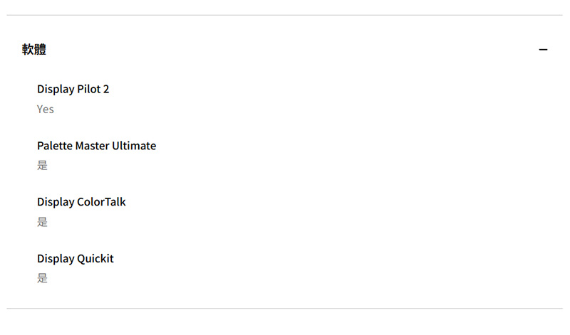This screenshot has height=335, width=570.
Task: Click the number 2 in Display Pilot 2
Action: pyautogui.click(x=106, y=90)
